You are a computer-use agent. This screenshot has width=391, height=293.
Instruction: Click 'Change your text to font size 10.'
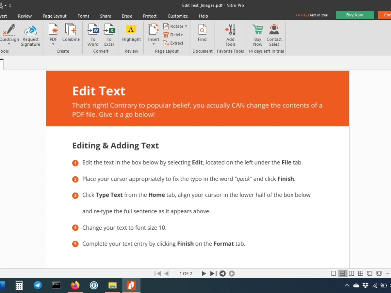[124, 228]
